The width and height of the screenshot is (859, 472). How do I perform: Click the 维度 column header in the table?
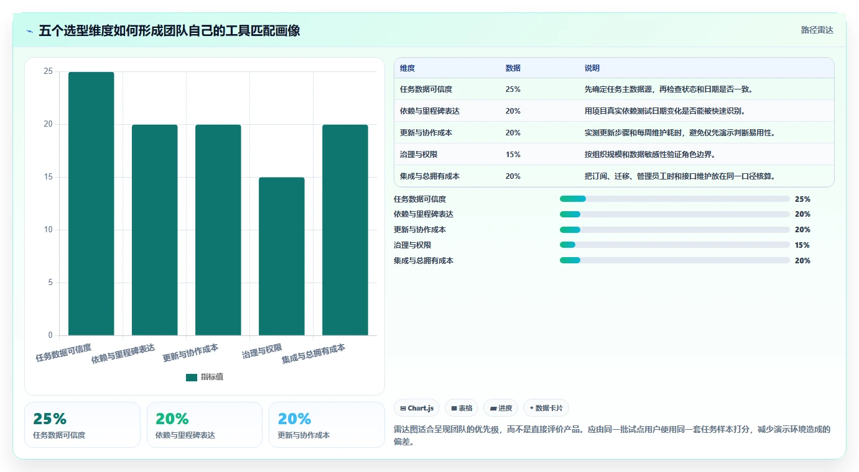pyautogui.click(x=407, y=68)
